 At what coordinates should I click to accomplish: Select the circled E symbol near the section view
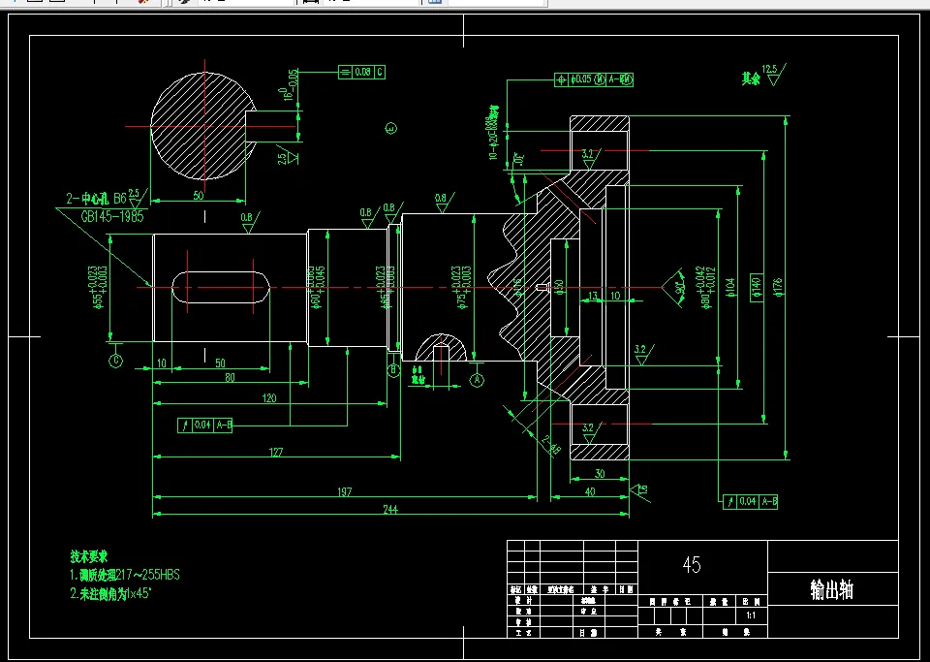point(391,128)
